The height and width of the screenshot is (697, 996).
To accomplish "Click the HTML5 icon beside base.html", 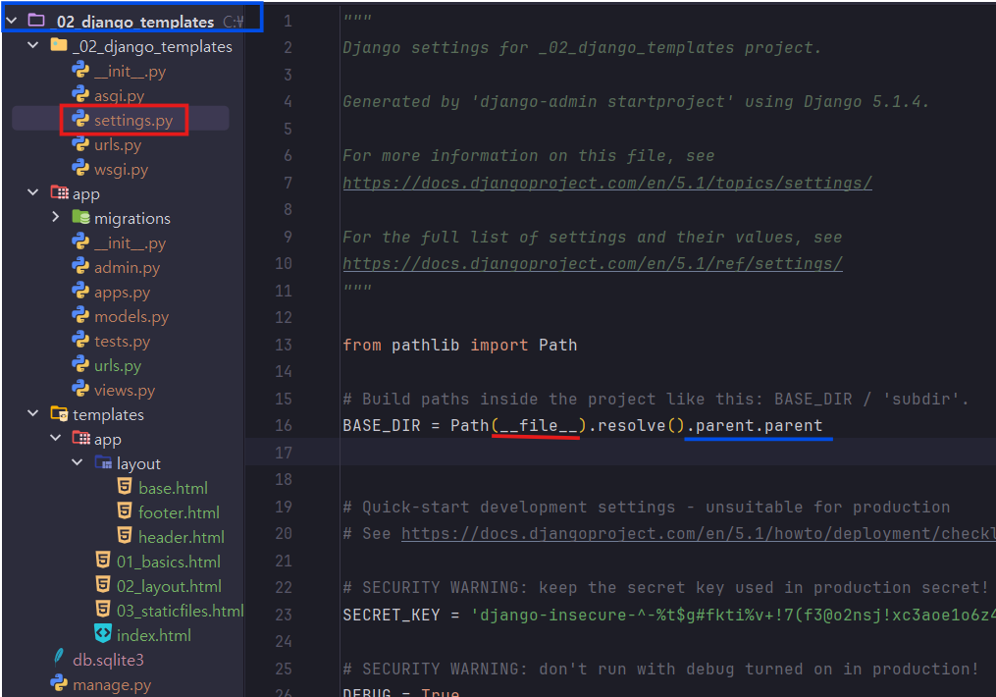I will click(125, 487).
